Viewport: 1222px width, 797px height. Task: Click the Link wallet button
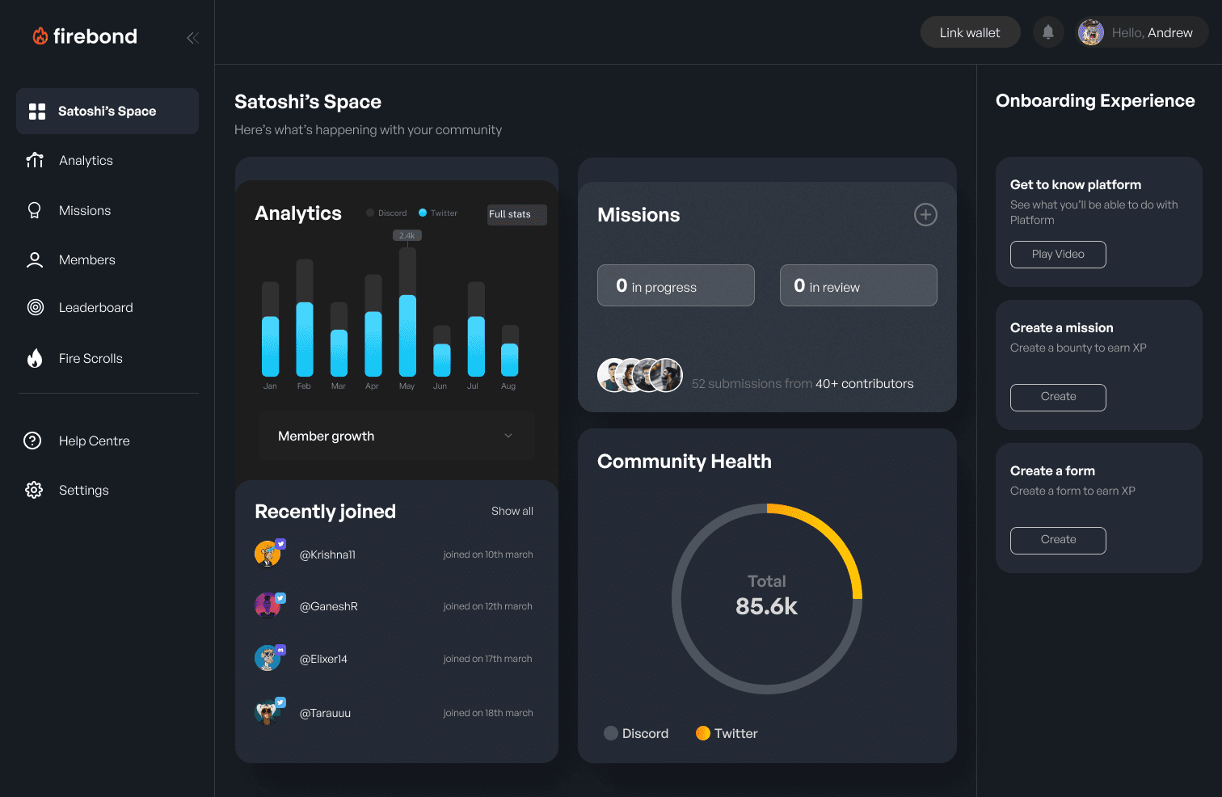[970, 32]
